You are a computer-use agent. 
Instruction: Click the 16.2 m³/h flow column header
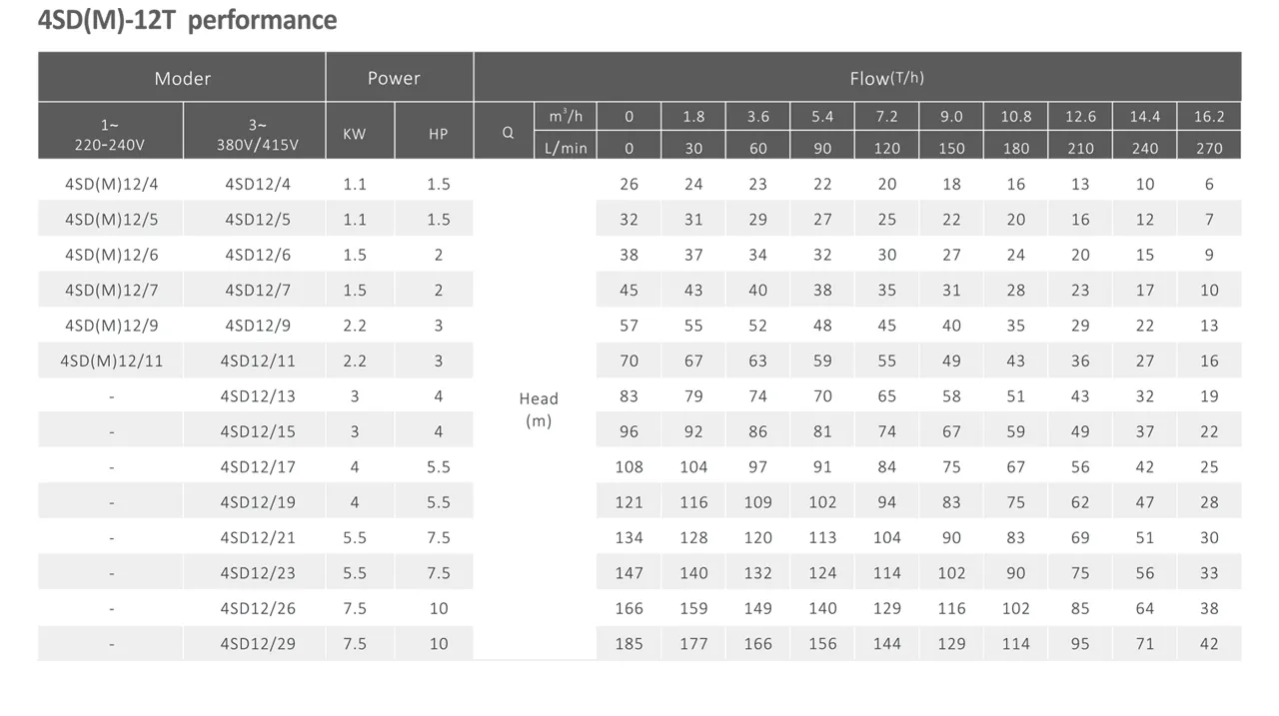[x=1209, y=116]
